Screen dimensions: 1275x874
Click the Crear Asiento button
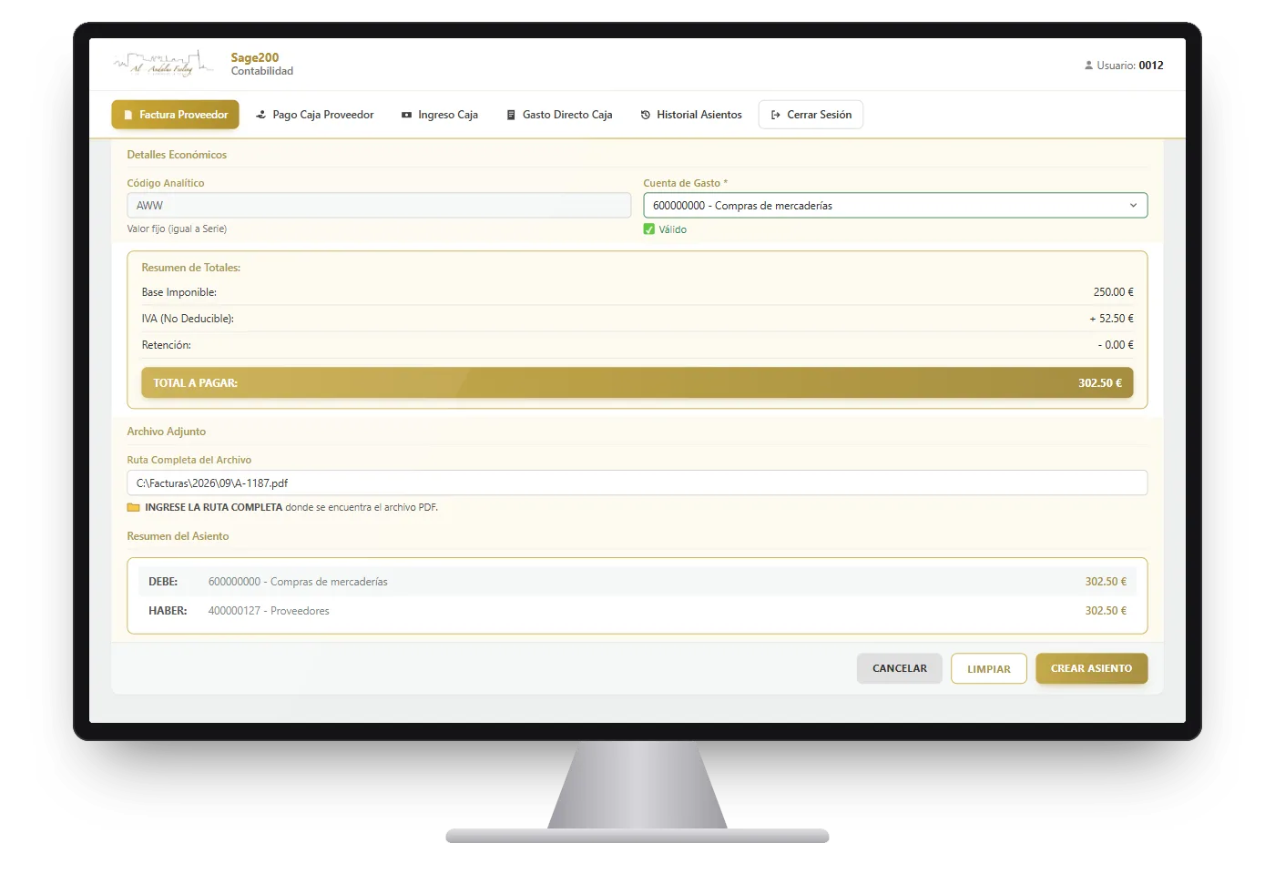[1092, 668]
